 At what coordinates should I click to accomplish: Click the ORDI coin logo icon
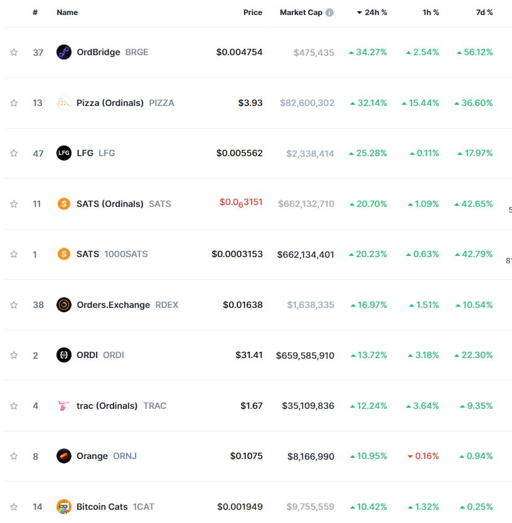coord(64,355)
